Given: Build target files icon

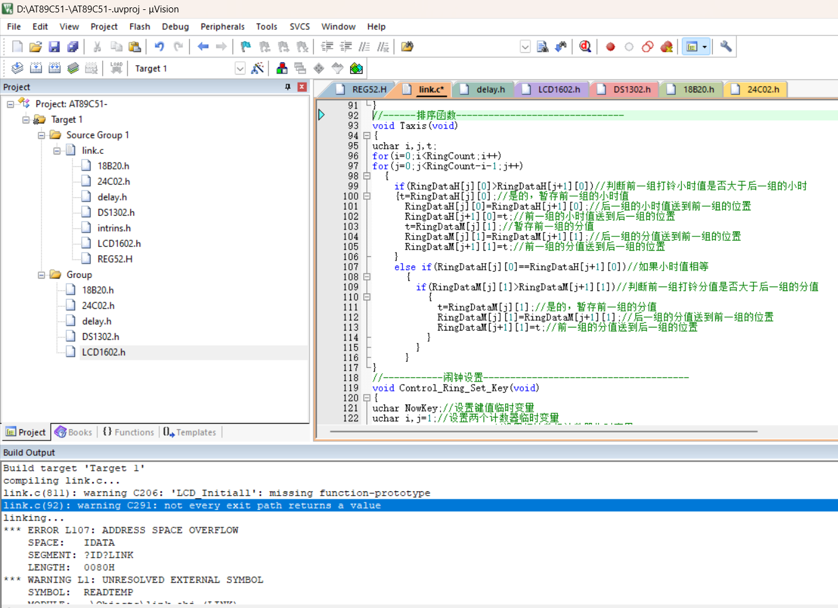Looking at the screenshot, I should (x=36, y=68).
